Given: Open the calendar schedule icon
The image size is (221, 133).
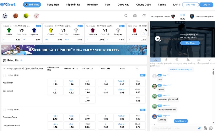Looking at the screenshot, I should click(135, 16).
